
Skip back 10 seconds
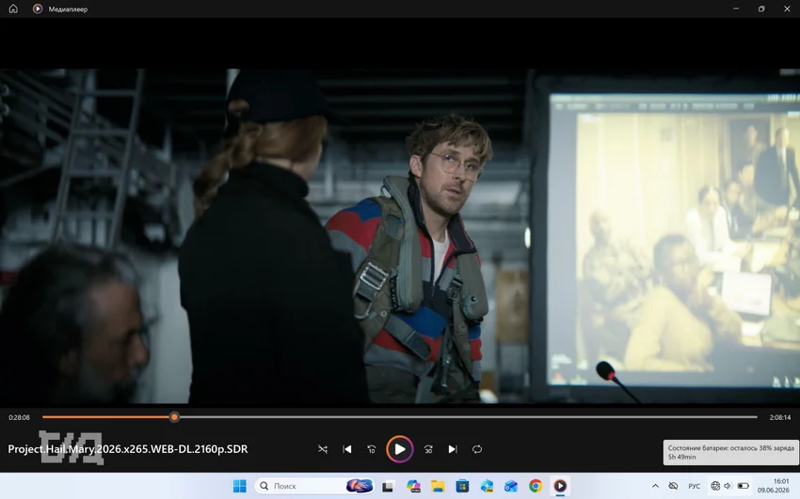point(372,449)
